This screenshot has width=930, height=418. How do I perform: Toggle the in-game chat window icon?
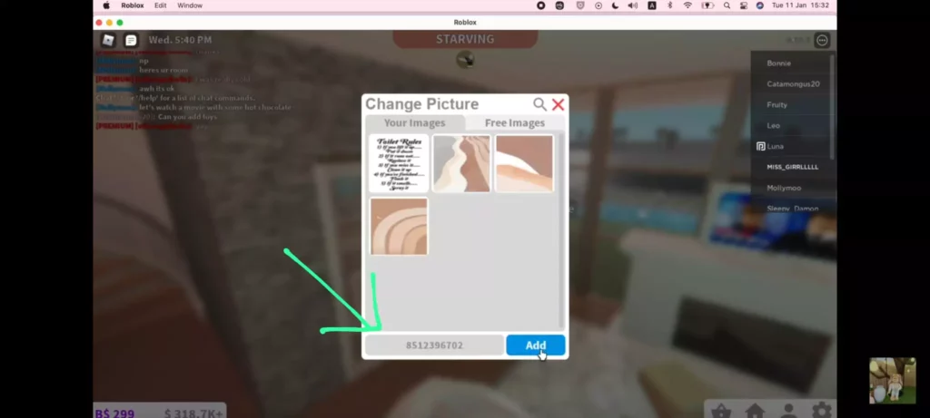pos(131,40)
